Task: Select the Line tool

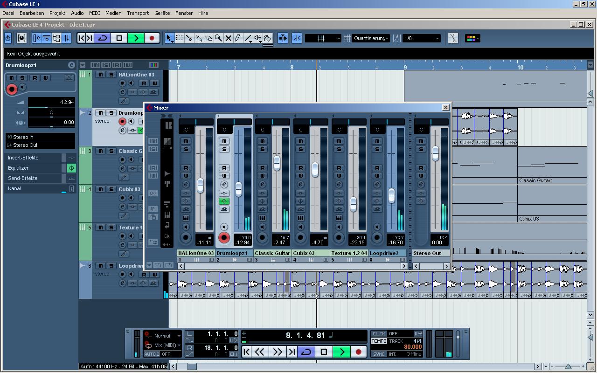Action: 248,38
